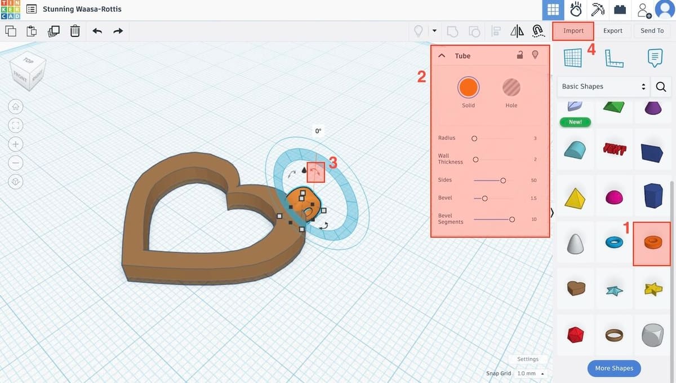Open the designs list icon
This screenshot has height=383, width=676.
click(32, 10)
